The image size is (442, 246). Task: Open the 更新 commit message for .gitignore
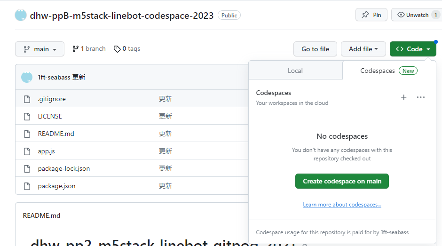[x=166, y=99]
